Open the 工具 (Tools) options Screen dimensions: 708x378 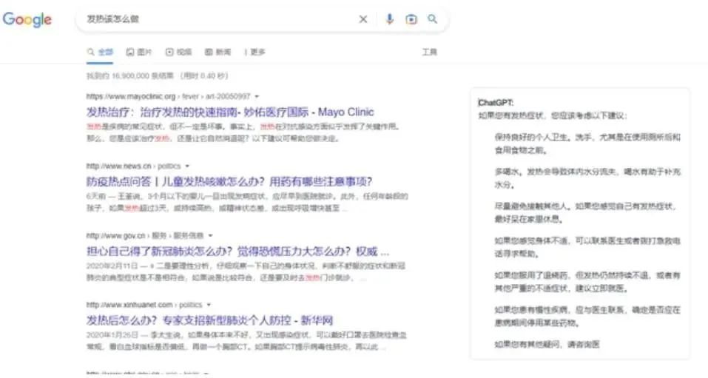pyautogui.click(x=429, y=53)
